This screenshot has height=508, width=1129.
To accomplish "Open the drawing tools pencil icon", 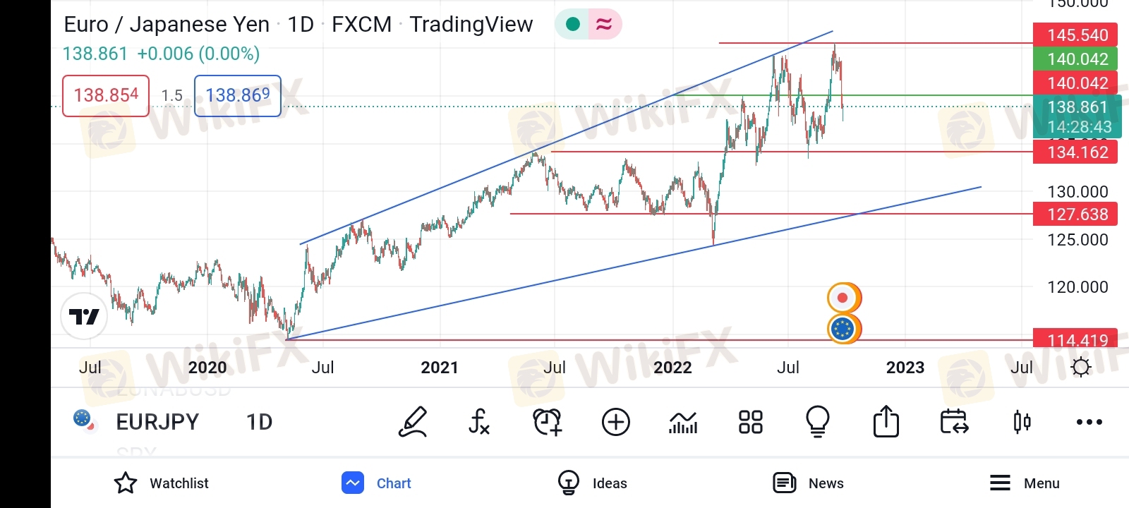I will (x=413, y=422).
